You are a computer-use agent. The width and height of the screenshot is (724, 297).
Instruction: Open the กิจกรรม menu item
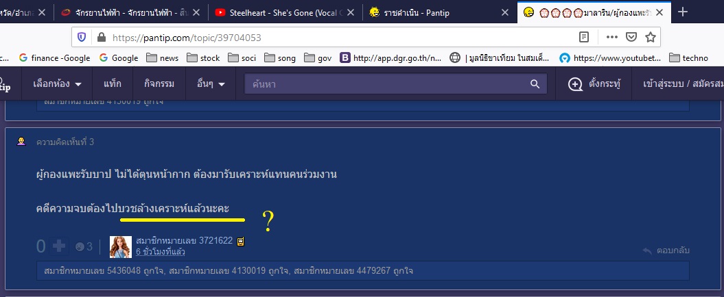tap(159, 83)
